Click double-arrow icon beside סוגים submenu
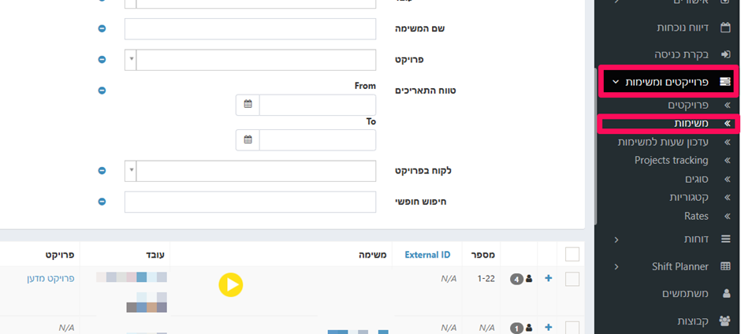 click(728, 180)
